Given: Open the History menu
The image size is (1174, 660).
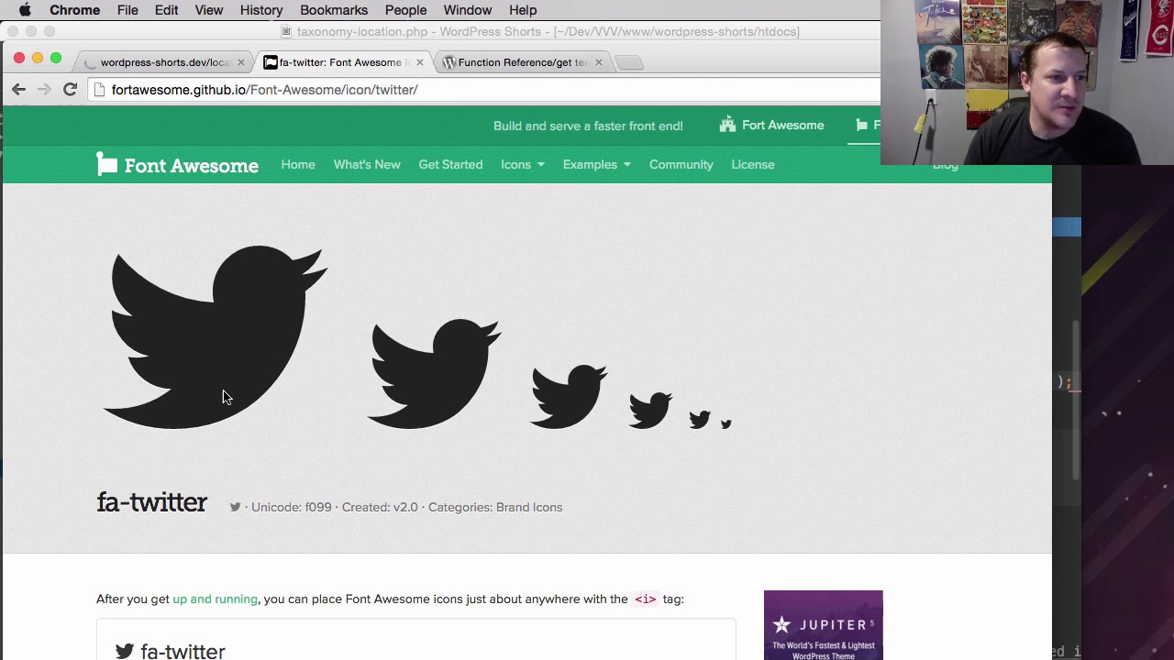Looking at the screenshot, I should [x=261, y=10].
